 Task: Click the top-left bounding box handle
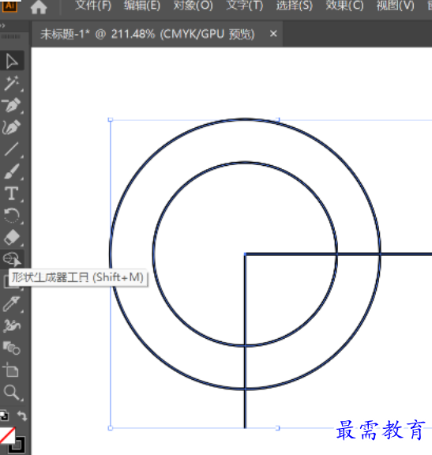click(x=111, y=119)
